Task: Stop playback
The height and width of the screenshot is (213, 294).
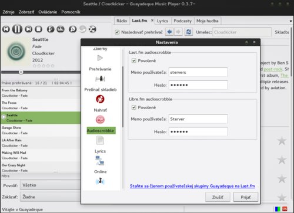Action: [x=39, y=29]
